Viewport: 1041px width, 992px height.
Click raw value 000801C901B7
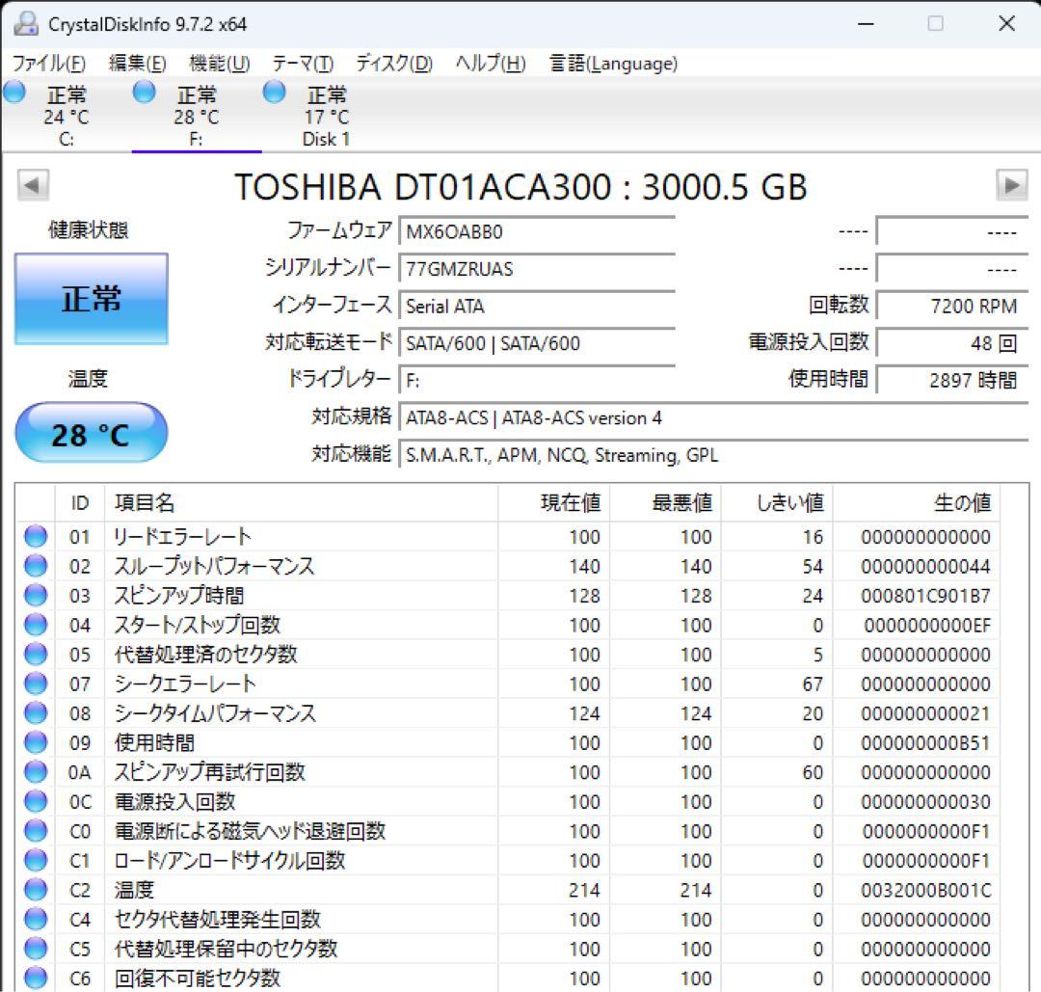(925, 596)
